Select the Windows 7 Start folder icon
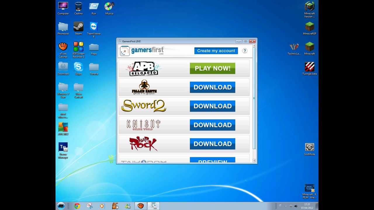Viewport: 374px width, 210px height. 63,90
